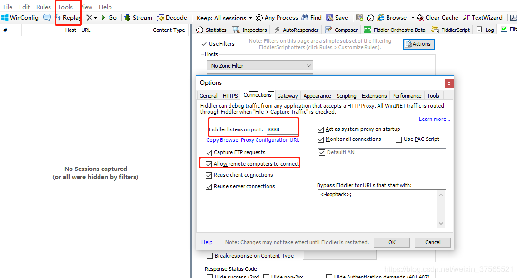517x278 pixels.
Task: Click Content-Type column header
Action: coord(169,30)
